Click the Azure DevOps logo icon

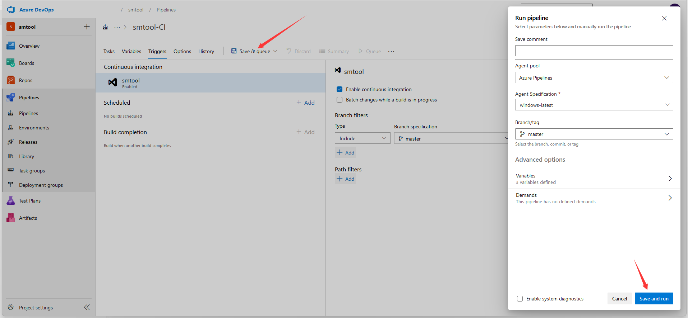tap(11, 10)
